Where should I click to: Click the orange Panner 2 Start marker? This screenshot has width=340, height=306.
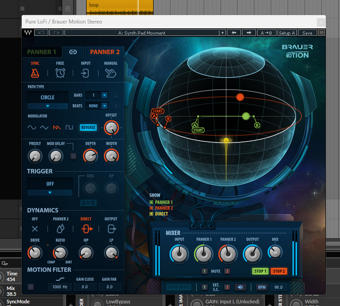[x=158, y=111]
